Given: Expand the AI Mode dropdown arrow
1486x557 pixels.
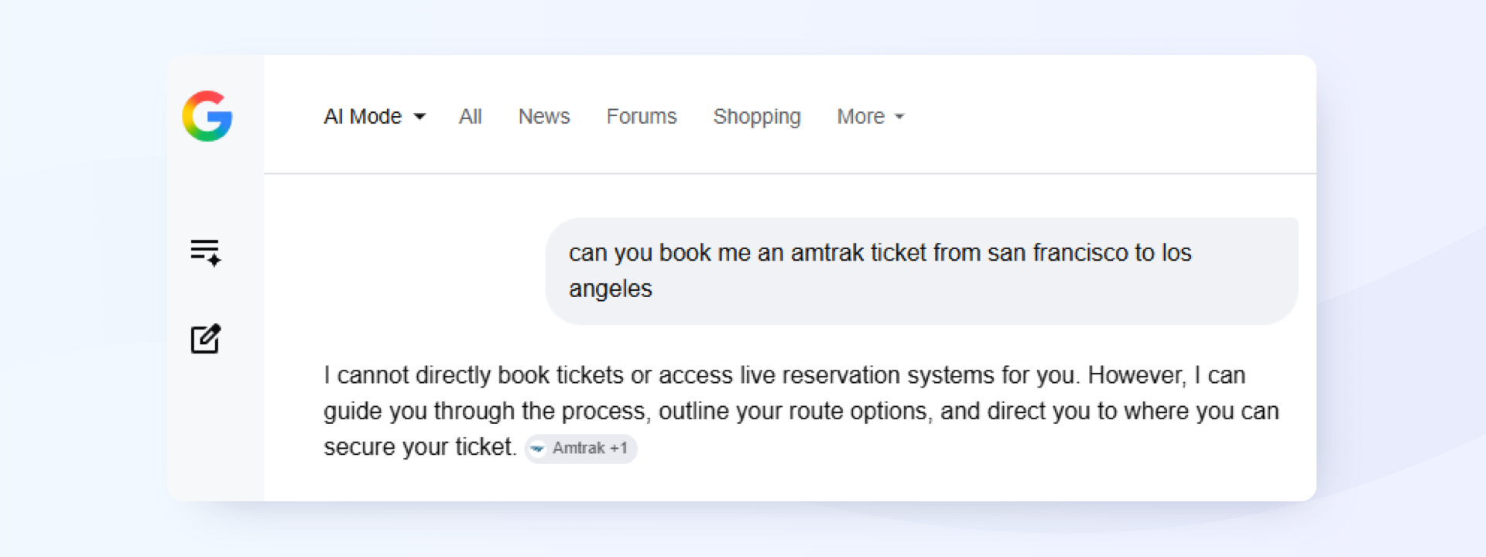Looking at the screenshot, I should tap(419, 117).
